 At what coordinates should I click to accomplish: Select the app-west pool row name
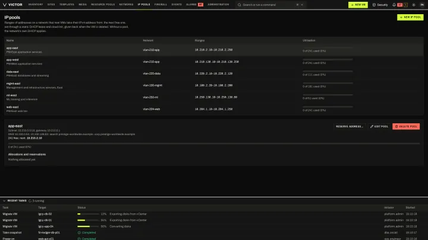point(12,60)
